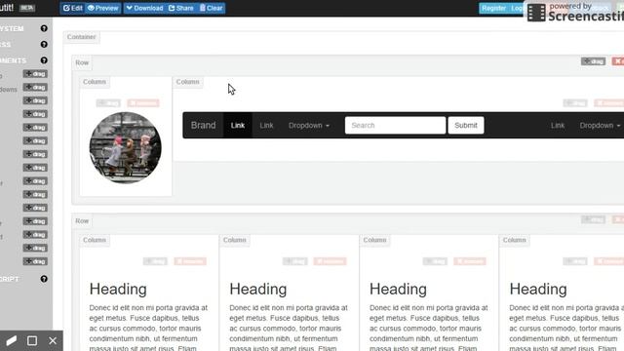Click the Heading in the third column
Viewport: 624px width, 351px height.
click(398, 289)
